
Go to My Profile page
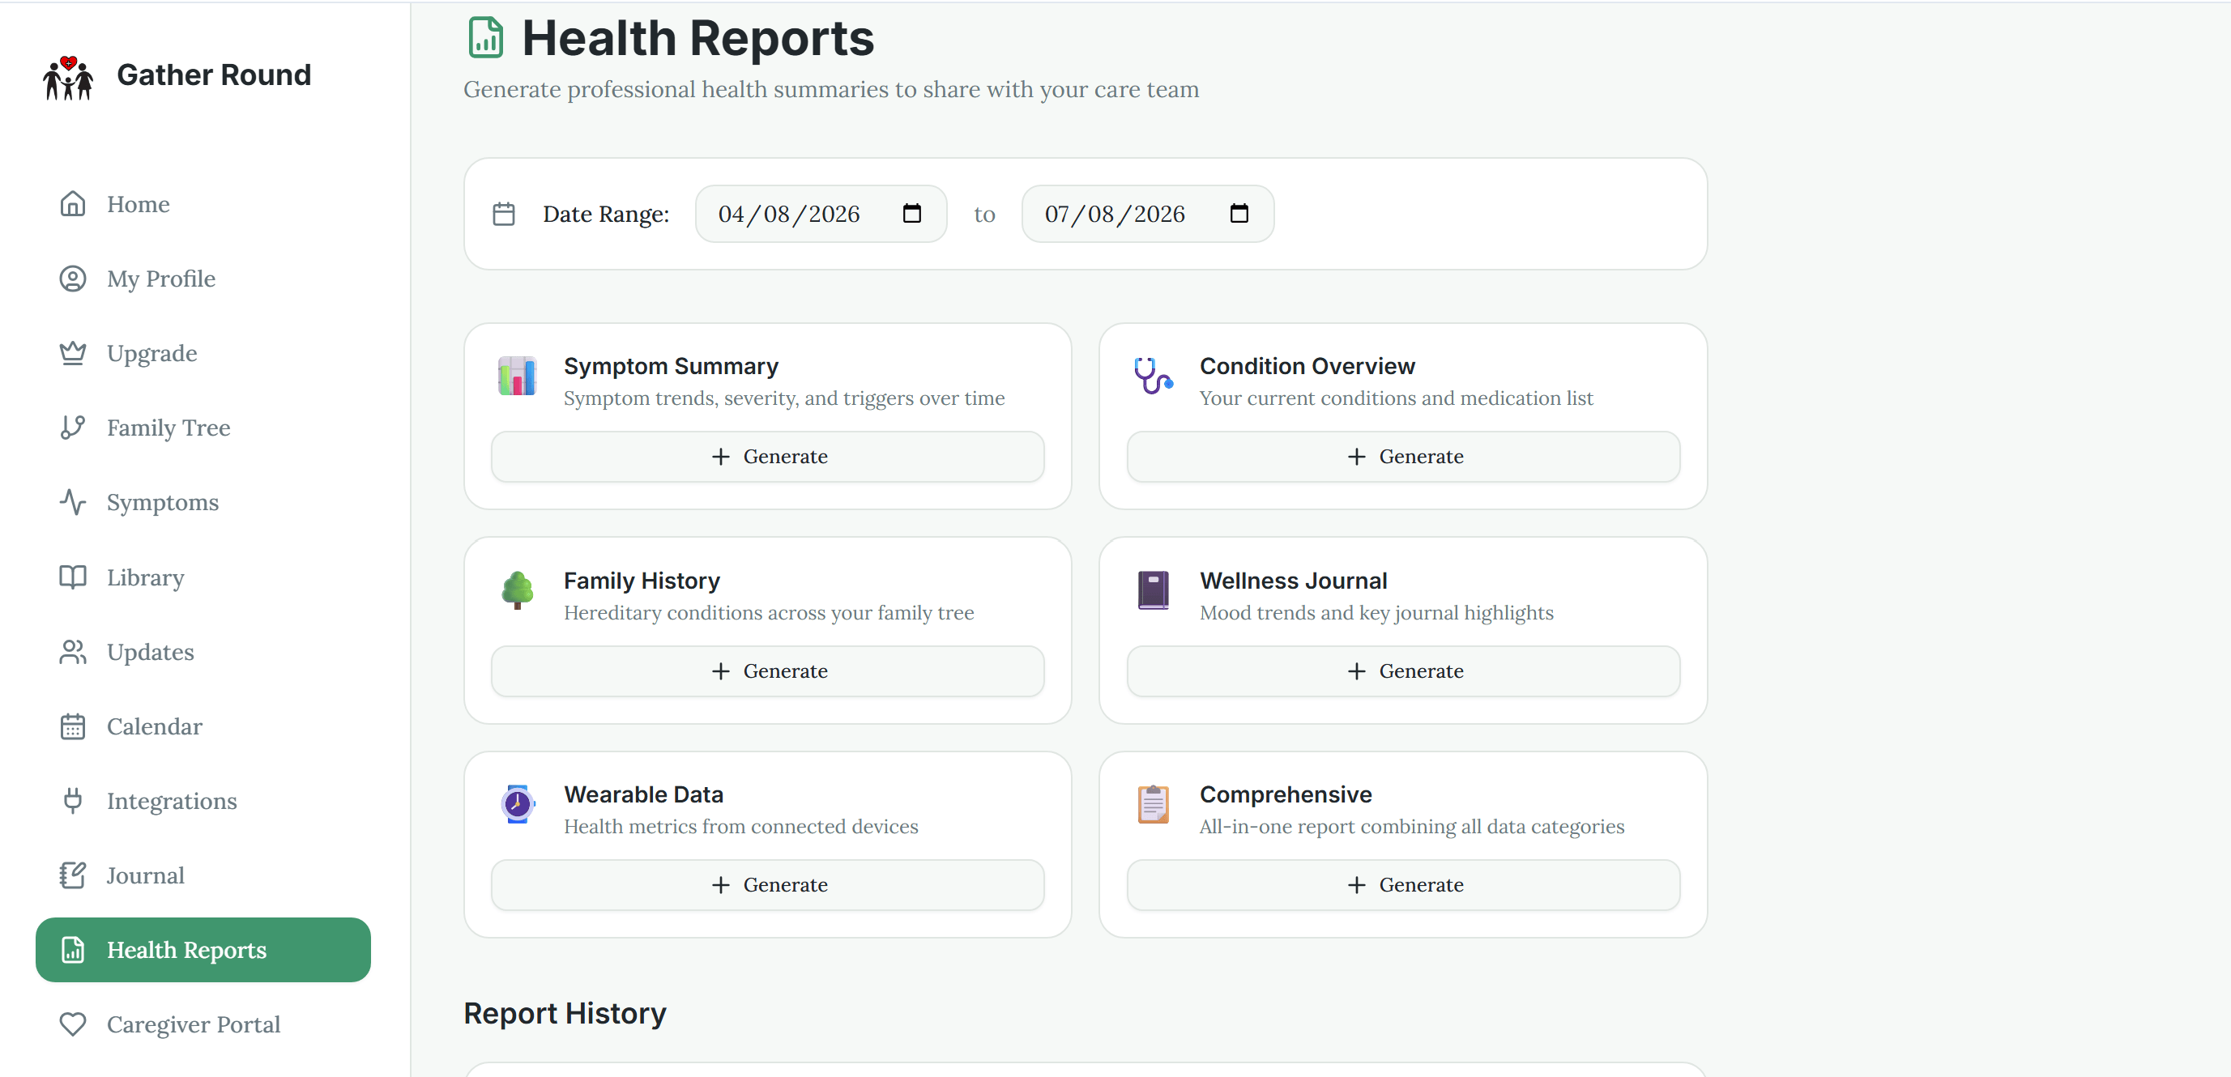pyautogui.click(x=203, y=279)
